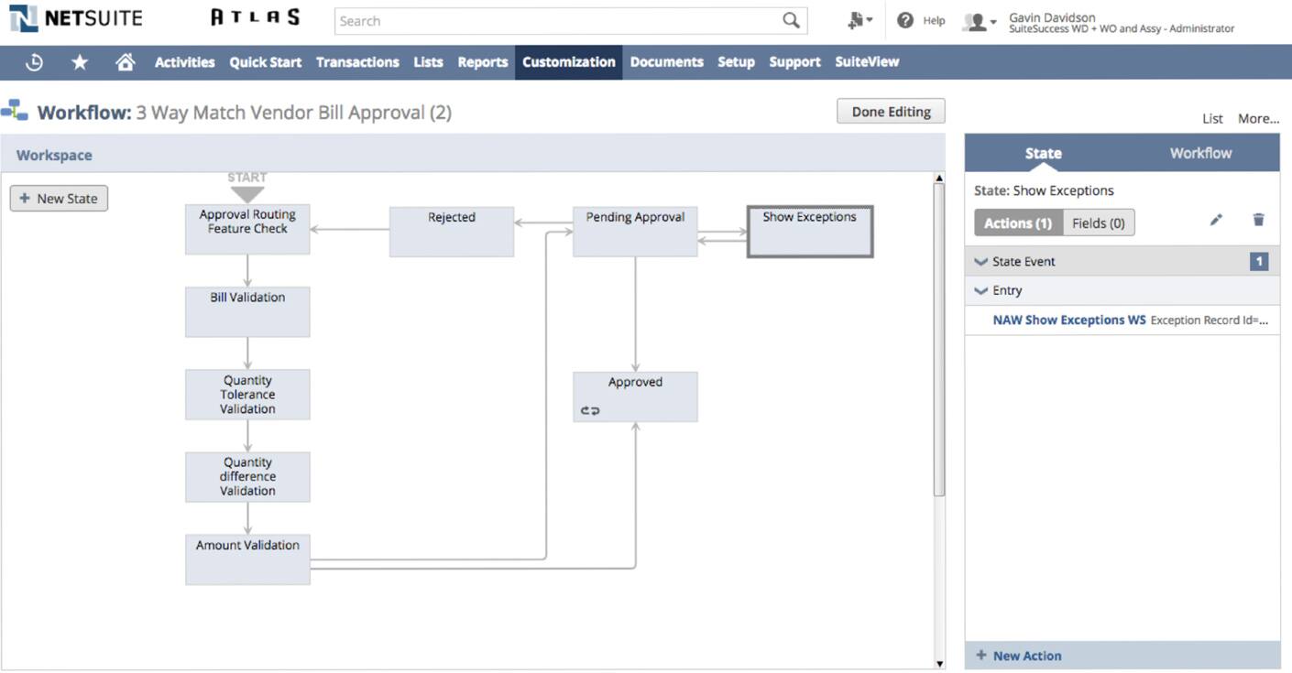Select the Pending Approval state box
The image size is (1292, 673).
click(x=635, y=232)
